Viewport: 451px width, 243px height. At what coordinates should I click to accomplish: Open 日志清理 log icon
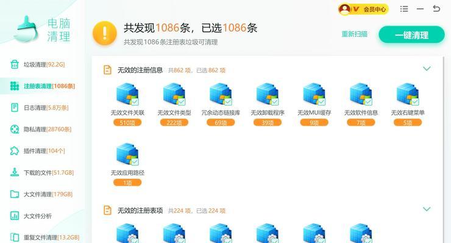click(x=15, y=108)
